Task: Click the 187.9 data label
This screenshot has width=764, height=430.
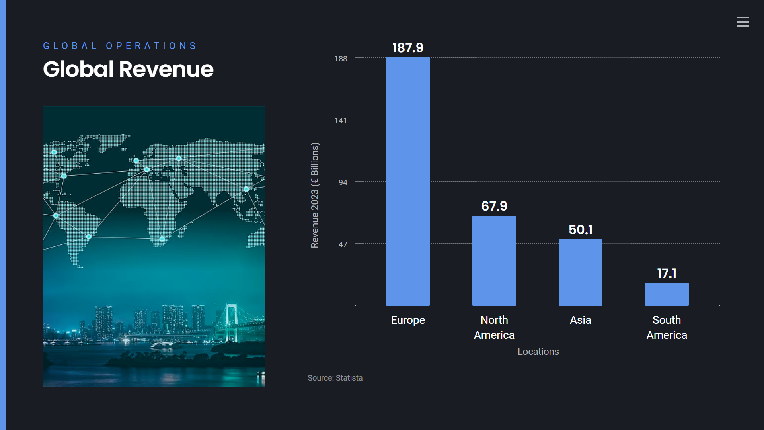Action: point(407,48)
